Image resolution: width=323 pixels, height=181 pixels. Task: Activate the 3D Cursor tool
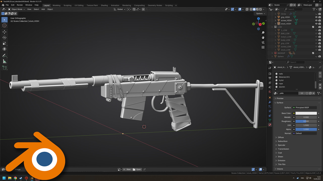coord(4,25)
